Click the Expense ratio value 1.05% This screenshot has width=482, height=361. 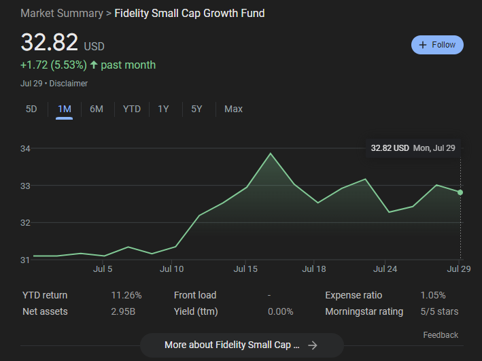tap(433, 295)
